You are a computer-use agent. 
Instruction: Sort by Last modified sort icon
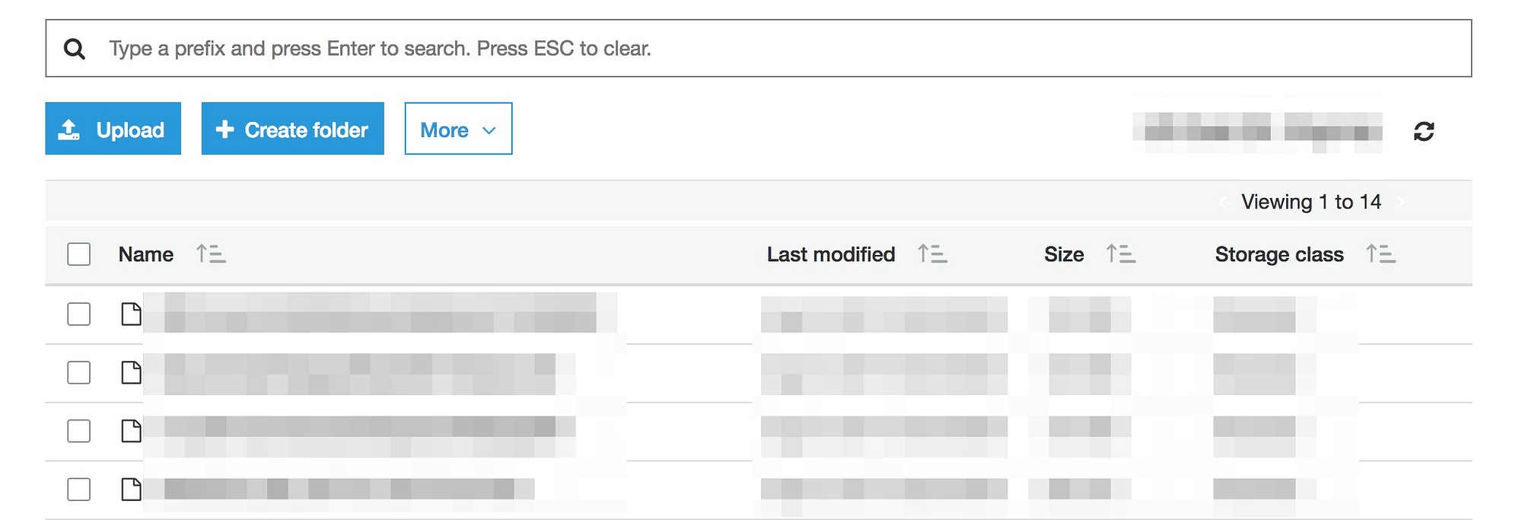pos(932,254)
